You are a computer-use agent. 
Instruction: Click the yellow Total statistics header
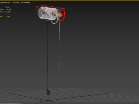point(7,7)
